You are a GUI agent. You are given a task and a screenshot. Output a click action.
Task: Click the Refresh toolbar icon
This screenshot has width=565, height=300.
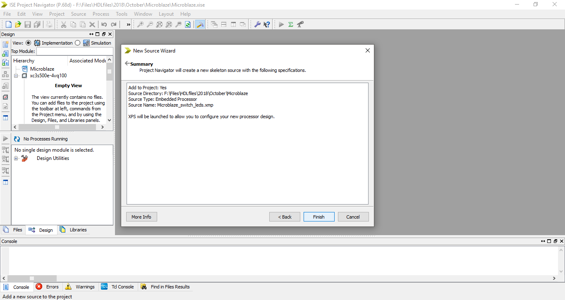point(188,24)
